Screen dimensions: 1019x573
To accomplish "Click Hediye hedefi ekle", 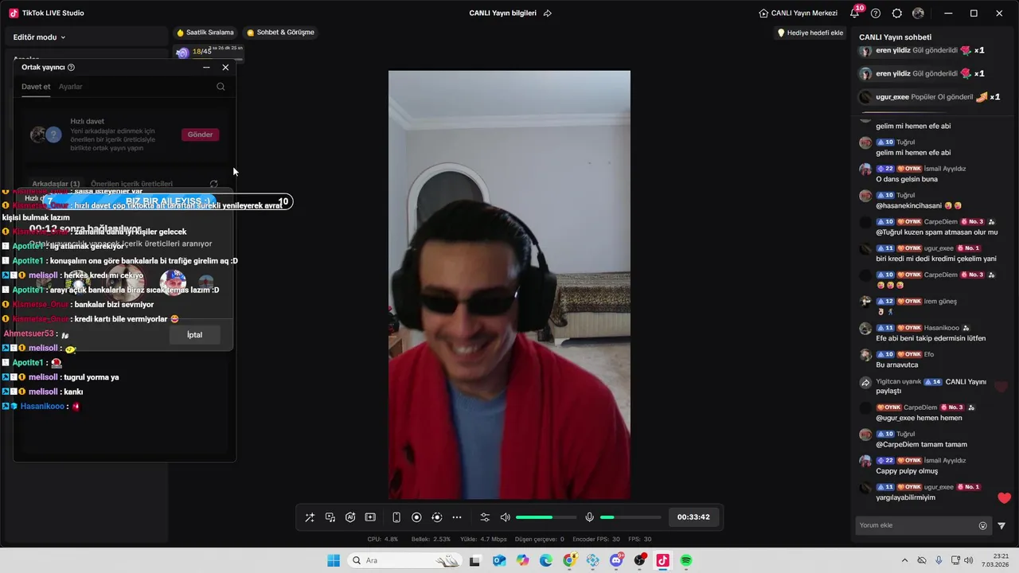I will point(810,33).
